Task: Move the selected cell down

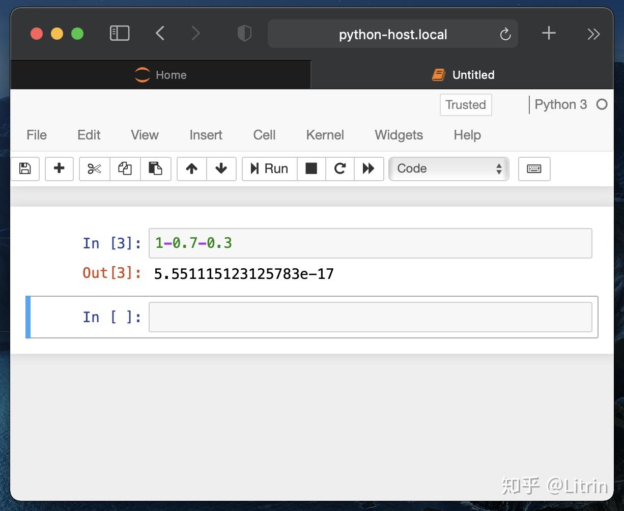Action: (221, 168)
